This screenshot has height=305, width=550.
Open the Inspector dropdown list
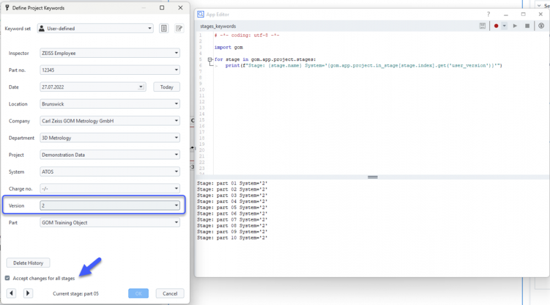click(176, 53)
